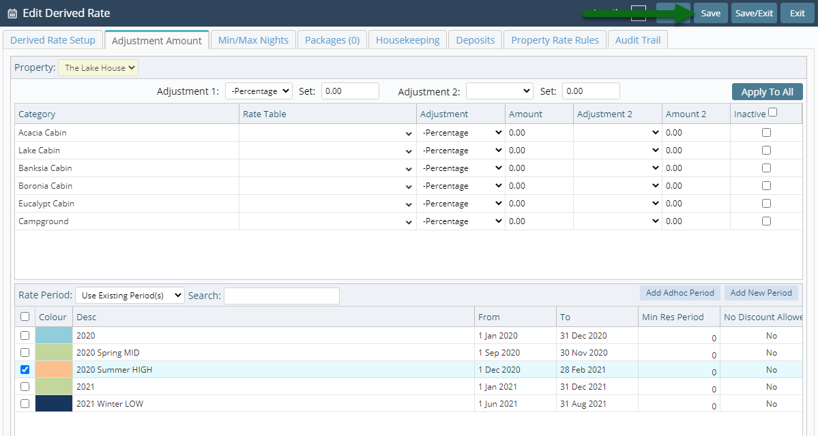Click the orange swatch for 2020 Summer HIGH
The image size is (818, 436).
point(54,370)
